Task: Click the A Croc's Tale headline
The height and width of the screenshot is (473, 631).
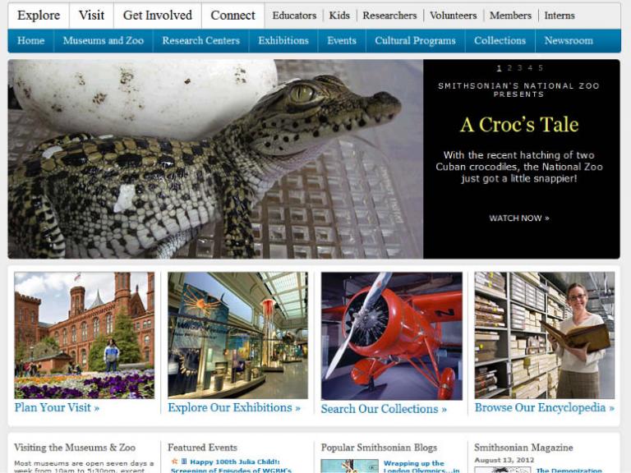Action: coord(519,125)
